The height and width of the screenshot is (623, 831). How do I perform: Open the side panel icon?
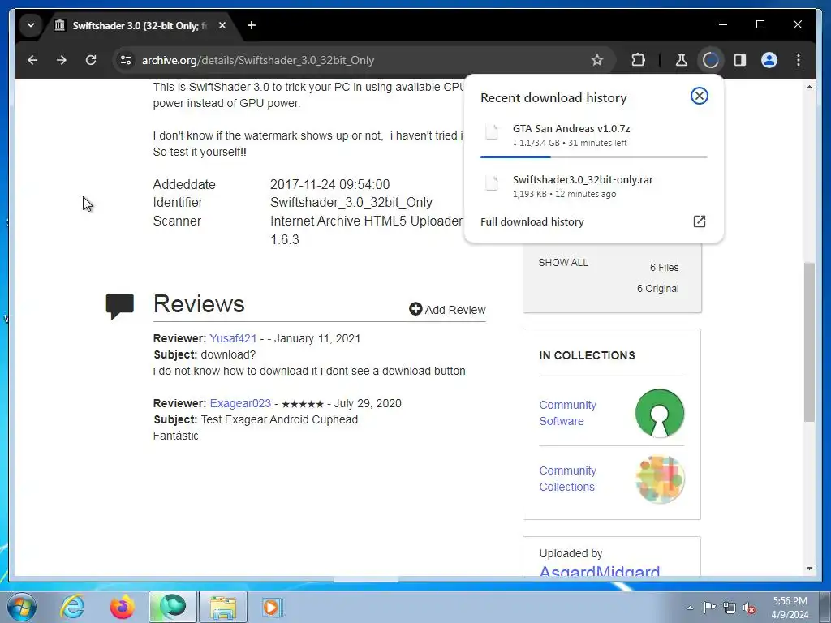[x=740, y=60]
